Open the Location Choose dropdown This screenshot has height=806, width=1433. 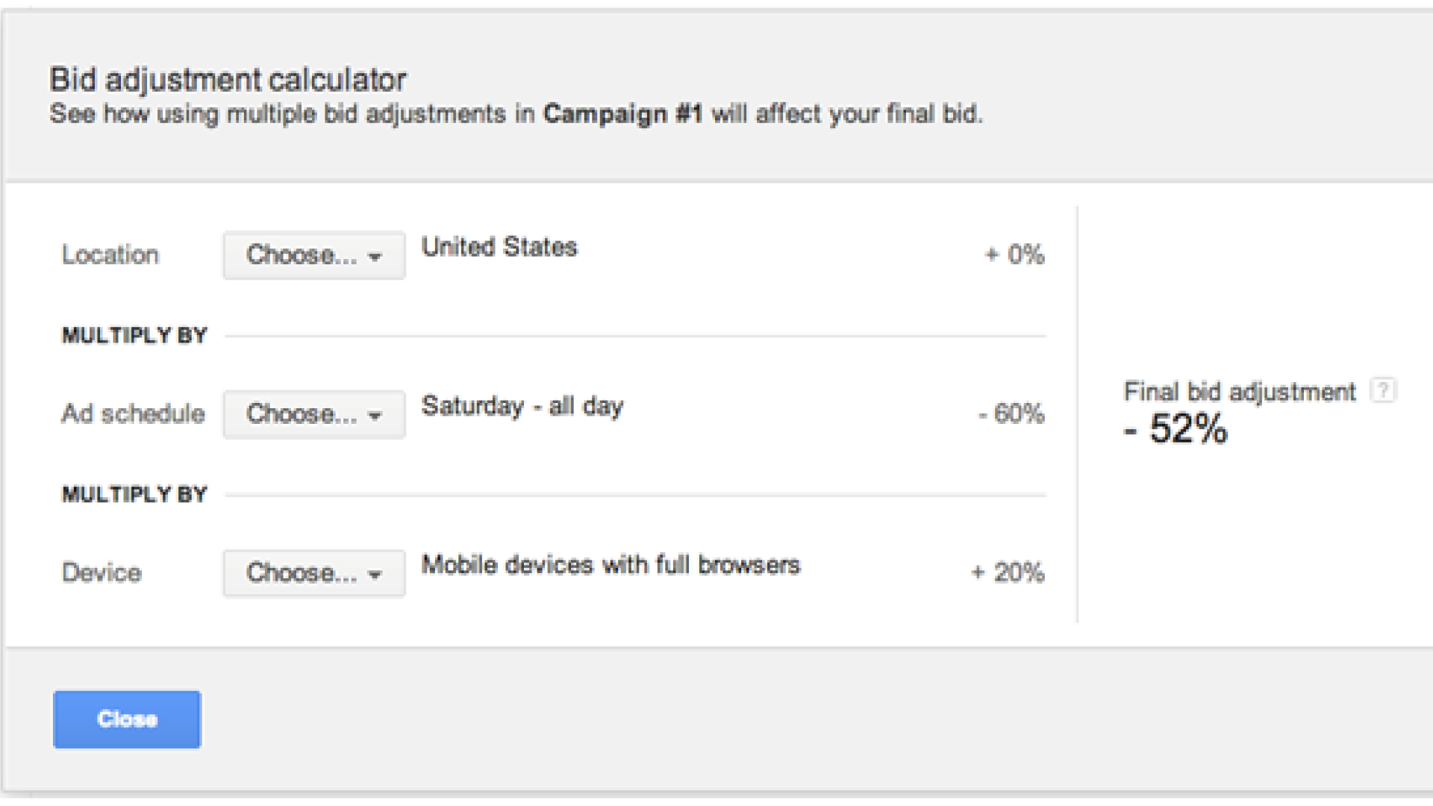click(314, 255)
